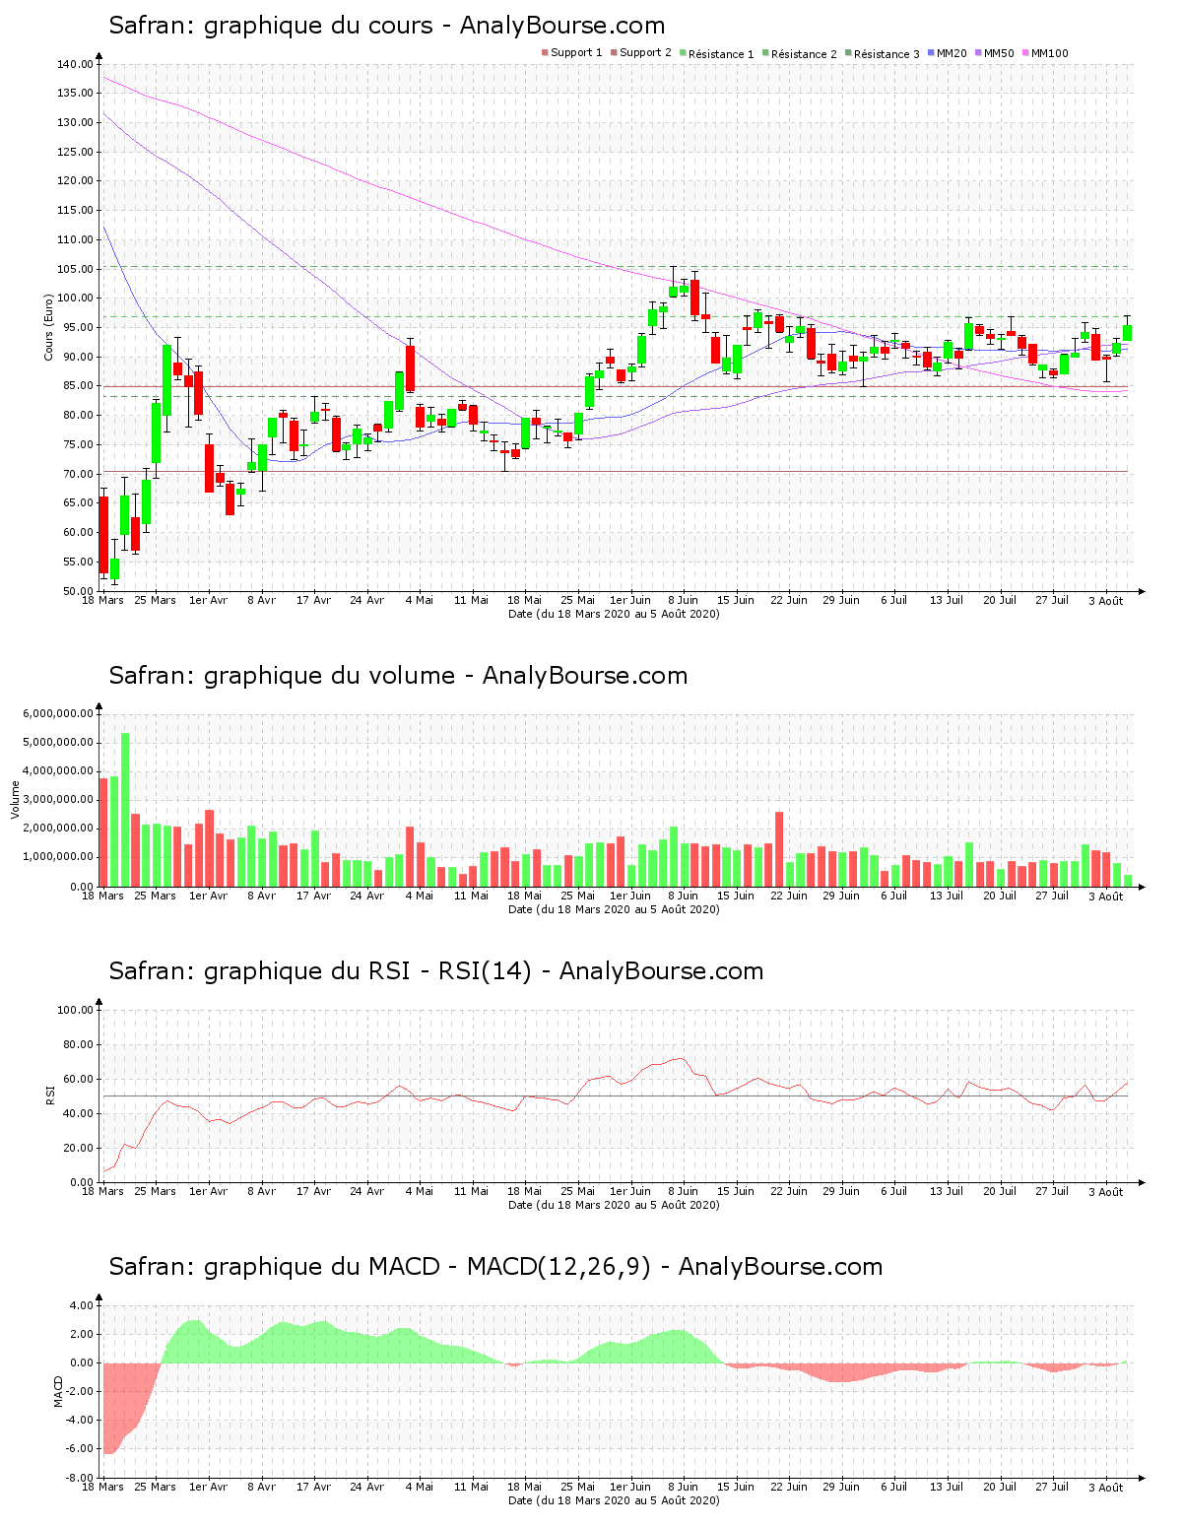Click the date range caption under MACD chart
The height and width of the screenshot is (1527, 1182).
[614, 1500]
